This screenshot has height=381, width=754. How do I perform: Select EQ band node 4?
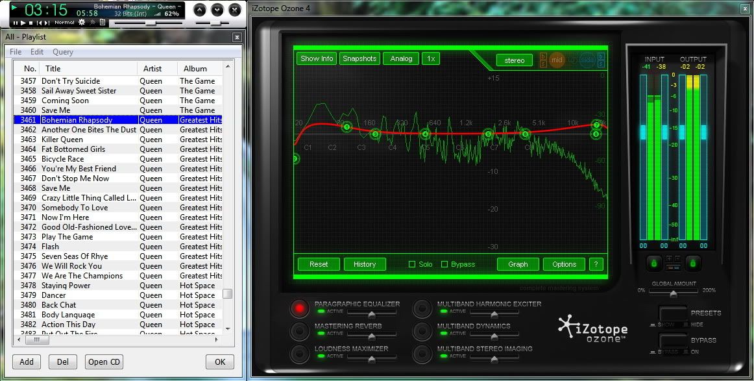[x=425, y=134]
